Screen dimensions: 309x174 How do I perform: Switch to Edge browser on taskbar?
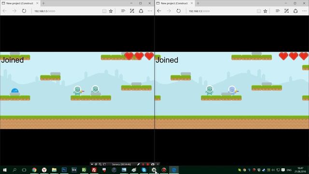click(174, 170)
